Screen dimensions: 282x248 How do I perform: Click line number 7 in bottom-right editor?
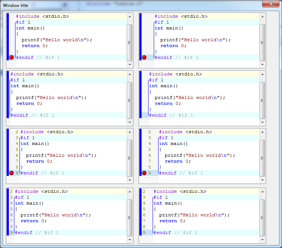[145, 221]
